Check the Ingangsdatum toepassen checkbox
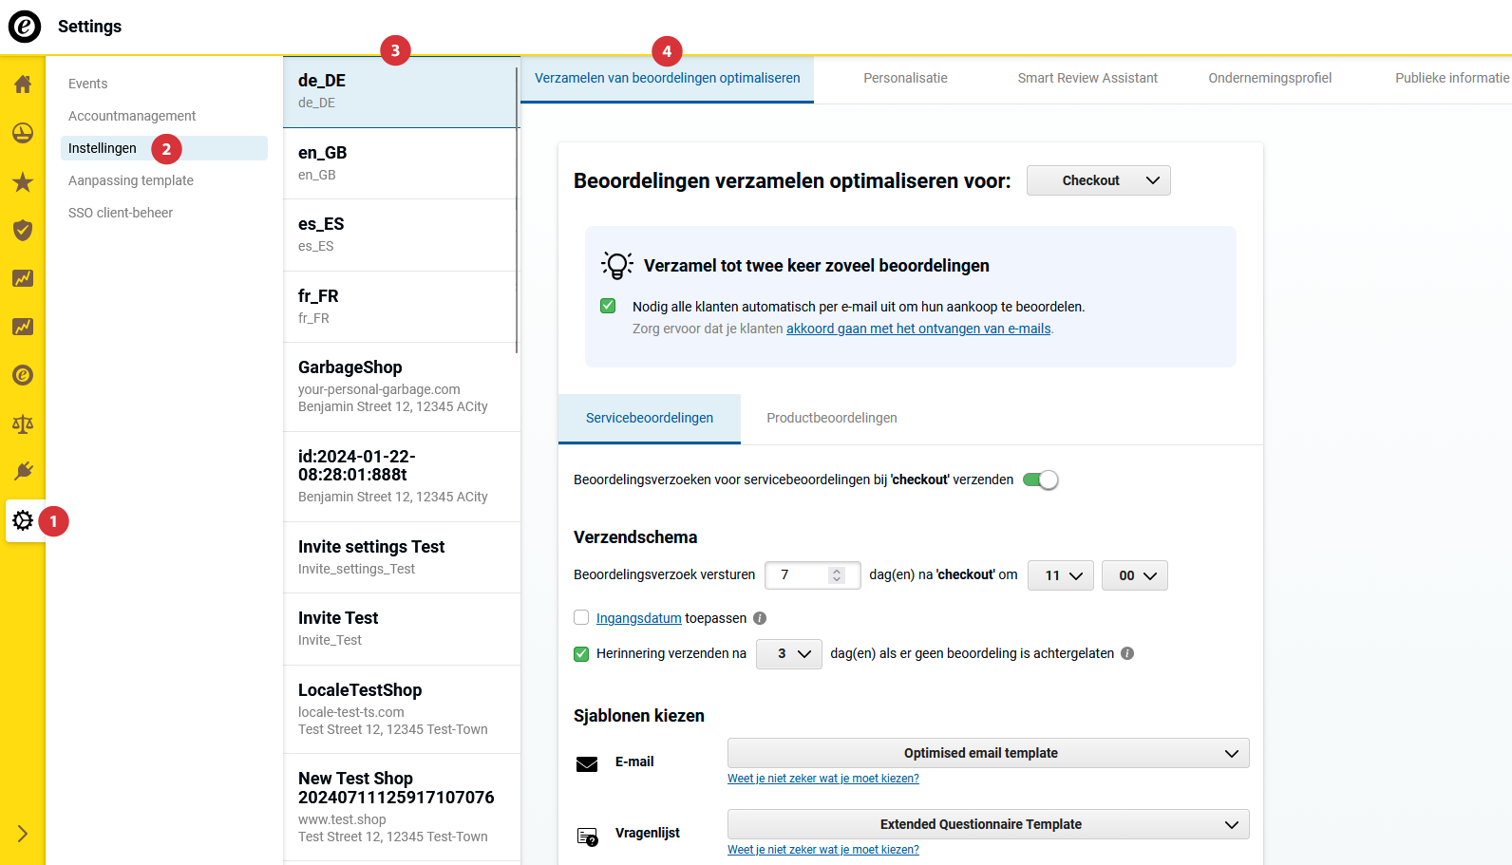 [581, 617]
